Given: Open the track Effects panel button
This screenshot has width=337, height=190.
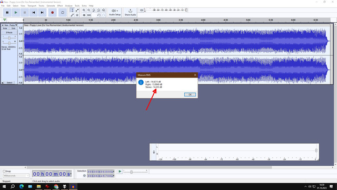Looking at the screenshot, I should click(9, 33).
